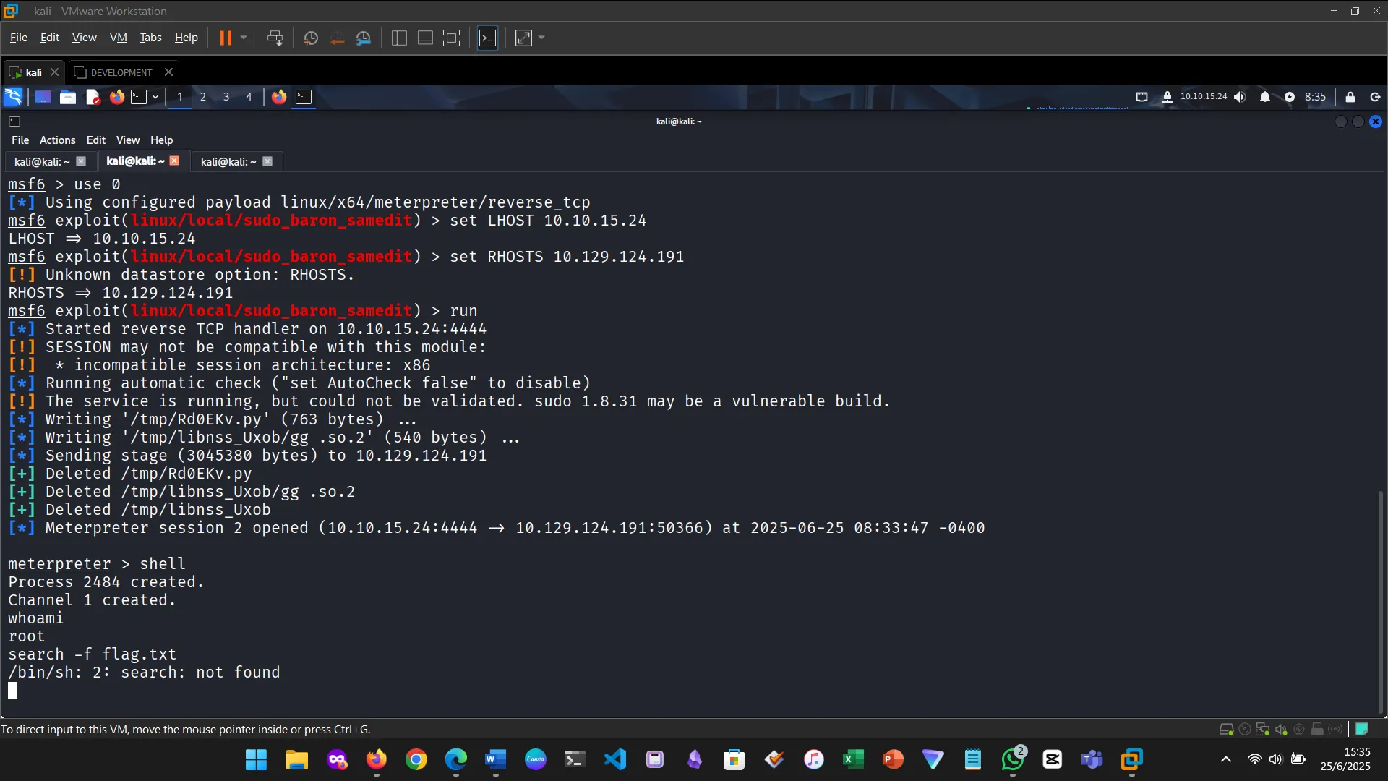Viewport: 1388px width, 781px height.
Task: Expand Kali panel terminal dropdown arrow
Action: [155, 97]
